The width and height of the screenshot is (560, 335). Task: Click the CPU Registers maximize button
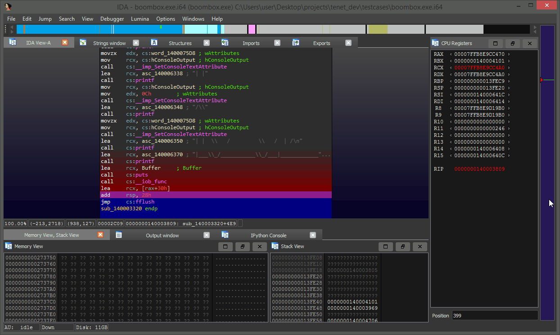(x=496, y=43)
